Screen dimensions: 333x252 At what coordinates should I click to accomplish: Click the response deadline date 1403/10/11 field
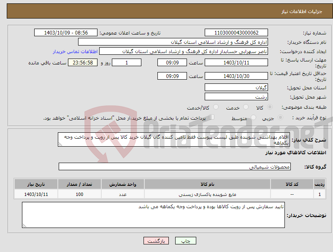click(236, 62)
